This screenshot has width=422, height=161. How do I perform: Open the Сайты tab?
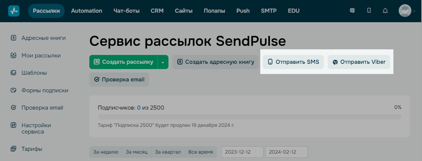click(x=184, y=11)
